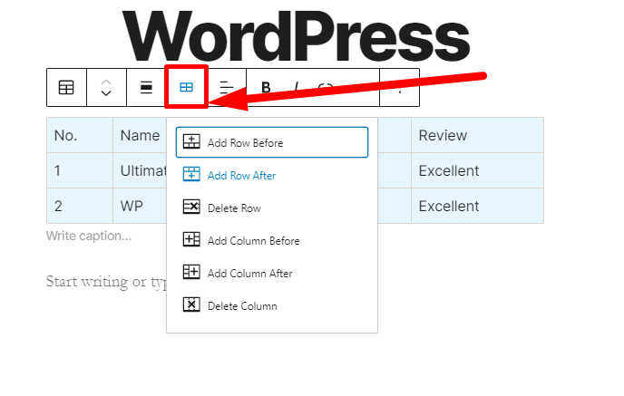Click the WordPress title heading
624x396 pixels.
click(x=296, y=36)
